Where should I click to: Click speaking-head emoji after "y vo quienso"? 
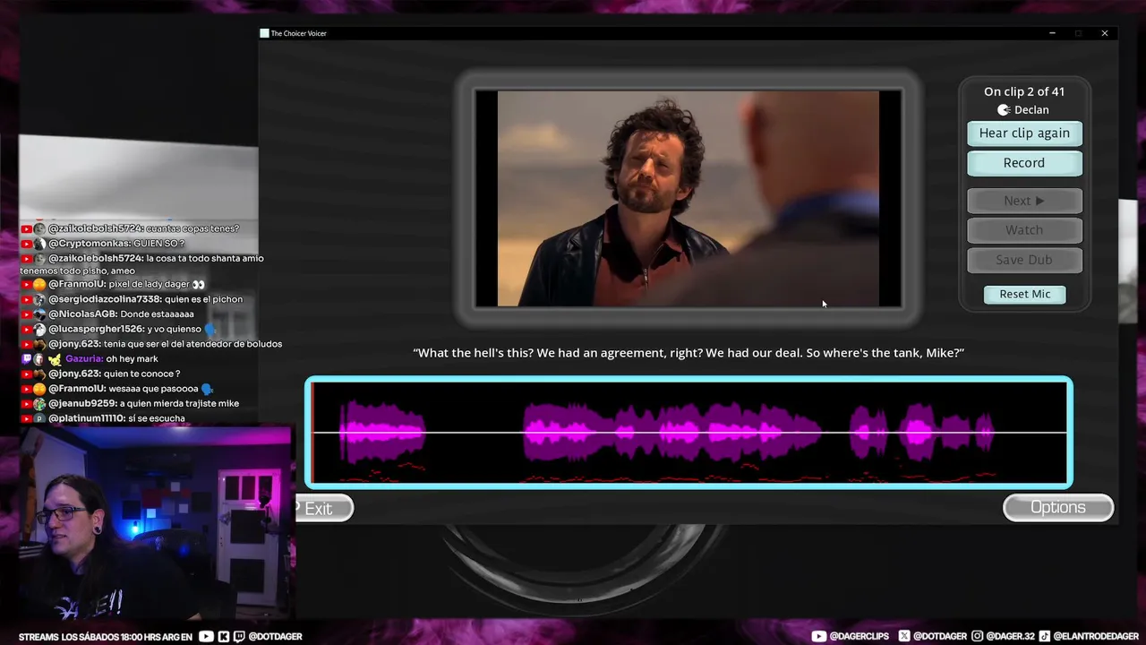coord(210,329)
